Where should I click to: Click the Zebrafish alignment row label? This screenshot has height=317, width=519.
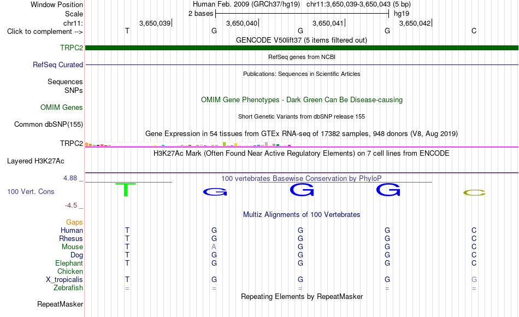[68, 287]
